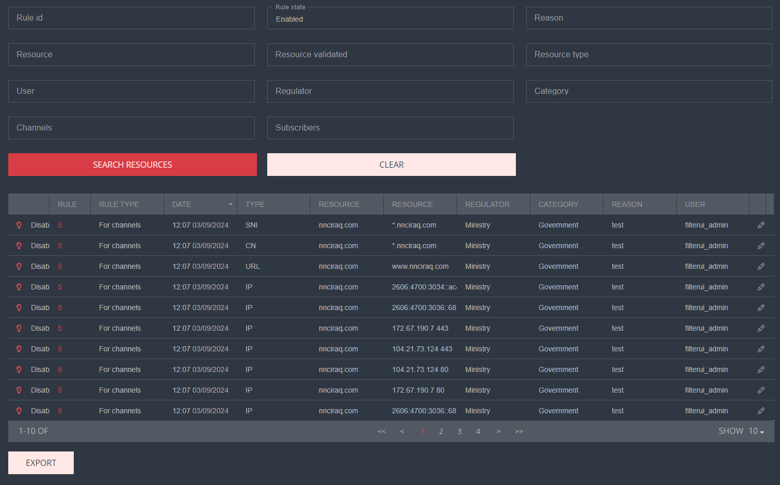
Task: Open editor for www.nnciraq.com URL row
Action: pyautogui.click(x=761, y=266)
